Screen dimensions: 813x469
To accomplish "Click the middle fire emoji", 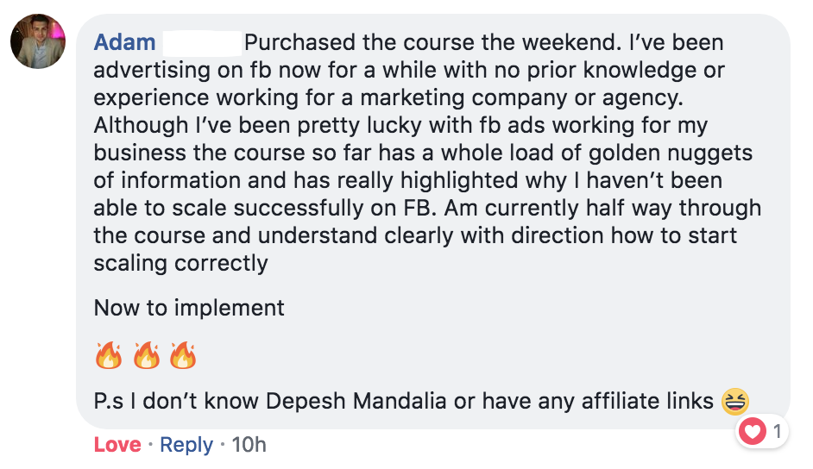I will [x=146, y=355].
